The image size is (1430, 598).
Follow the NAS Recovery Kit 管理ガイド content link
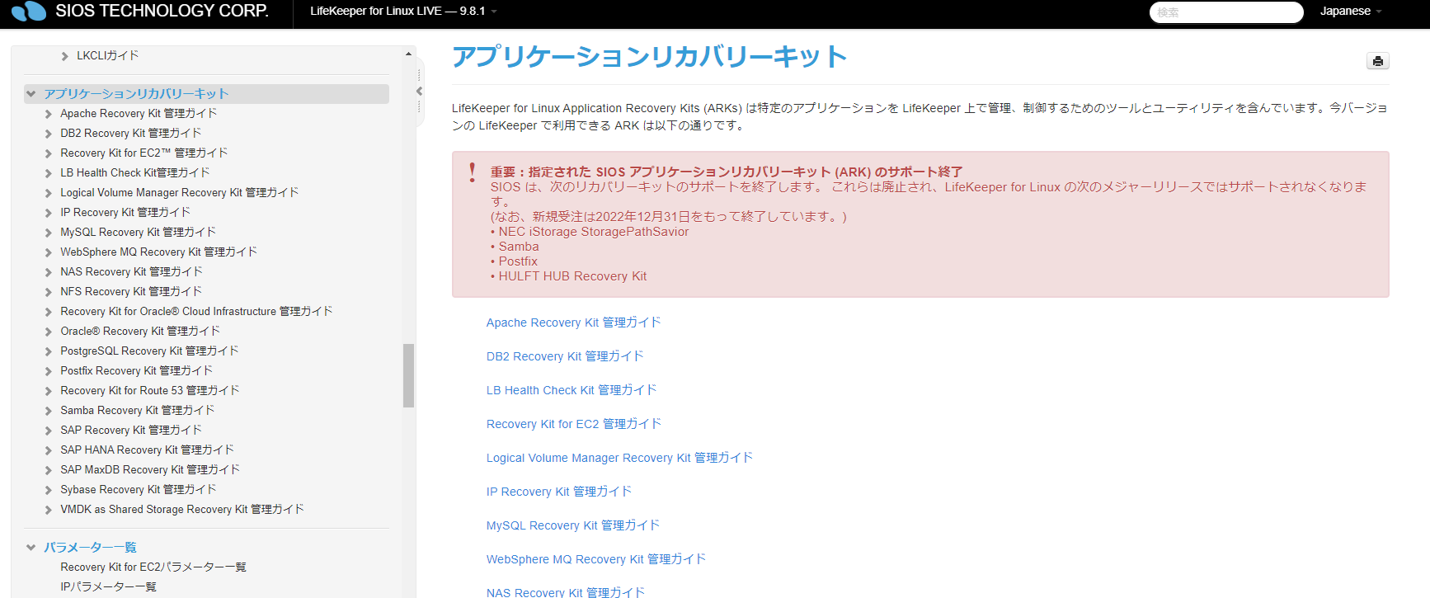click(x=566, y=592)
